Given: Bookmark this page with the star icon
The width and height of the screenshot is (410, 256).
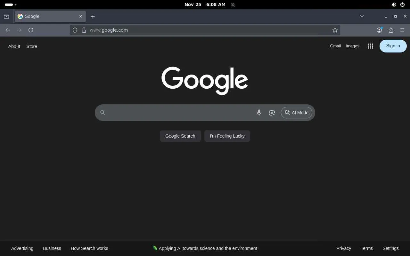Looking at the screenshot, I should pyautogui.click(x=335, y=30).
